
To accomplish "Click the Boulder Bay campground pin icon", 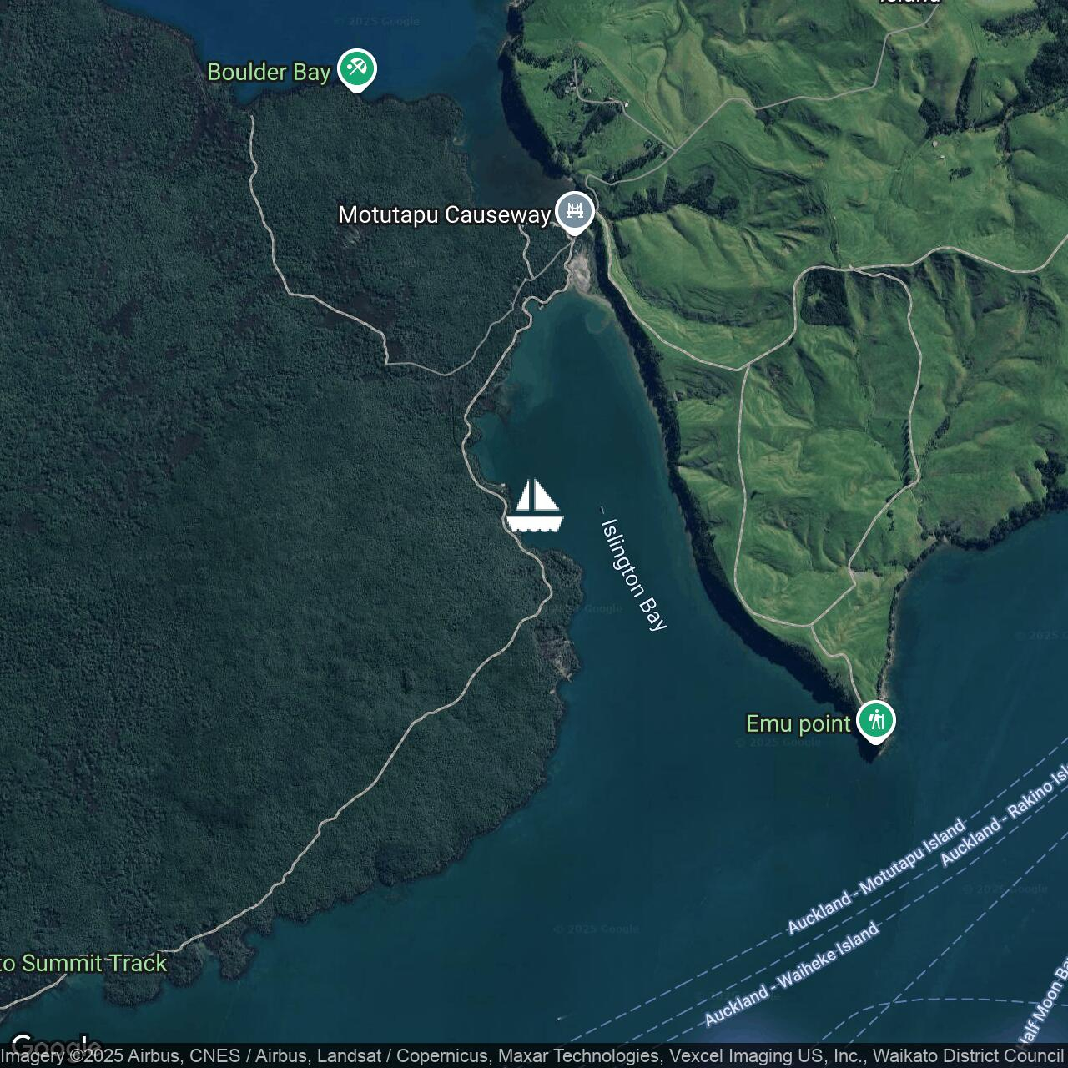I will click(x=357, y=69).
